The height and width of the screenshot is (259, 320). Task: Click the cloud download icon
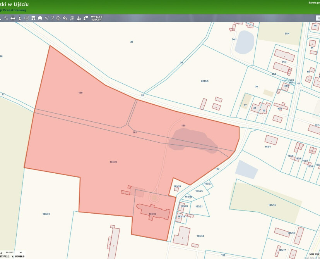(x=58, y=18)
